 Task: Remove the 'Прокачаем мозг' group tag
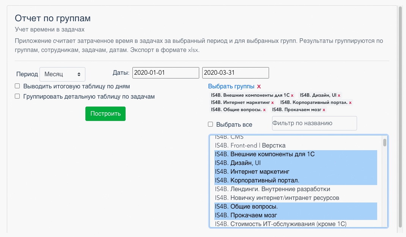pyautogui.click(x=324, y=110)
